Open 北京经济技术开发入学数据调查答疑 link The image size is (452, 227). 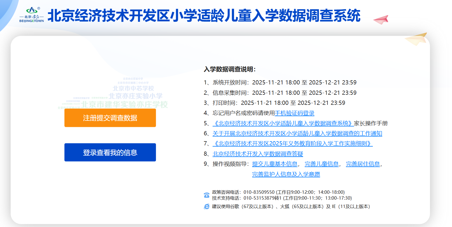pyautogui.click(x=258, y=154)
